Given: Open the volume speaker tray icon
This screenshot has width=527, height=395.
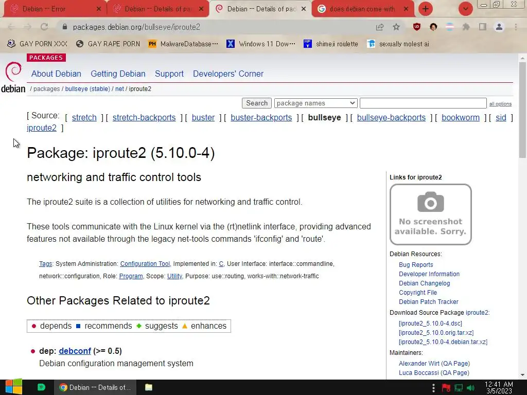Looking at the screenshot, I should pos(470,388).
